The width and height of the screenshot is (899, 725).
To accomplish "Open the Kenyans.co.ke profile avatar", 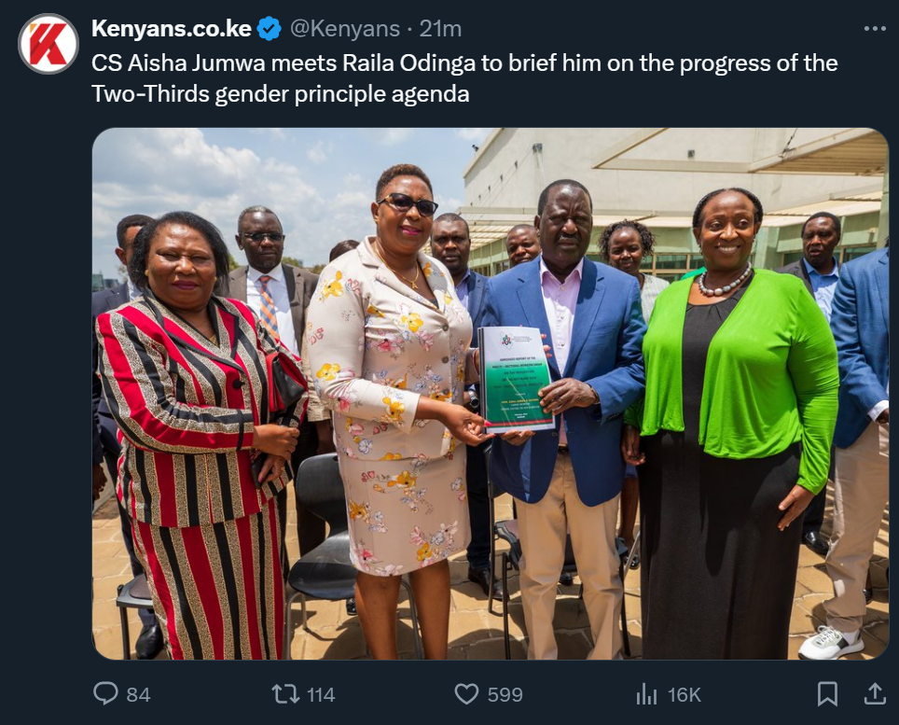I will [48, 44].
